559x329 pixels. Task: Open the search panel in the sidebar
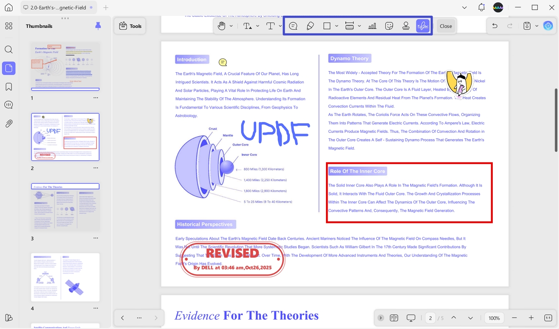pos(9,49)
